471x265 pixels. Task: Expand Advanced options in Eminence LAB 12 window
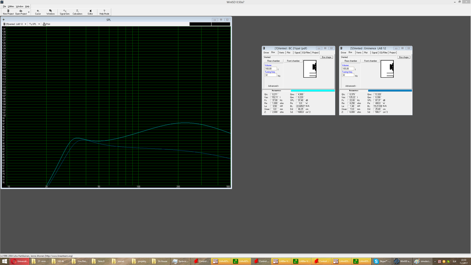point(351,86)
